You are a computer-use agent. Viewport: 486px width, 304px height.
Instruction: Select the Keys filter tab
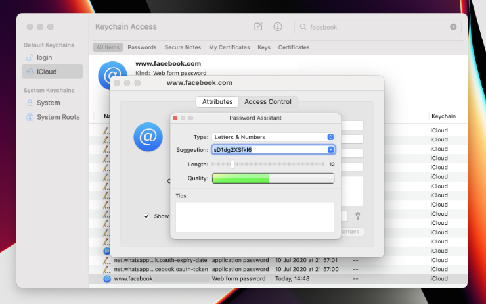tap(264, 47)
